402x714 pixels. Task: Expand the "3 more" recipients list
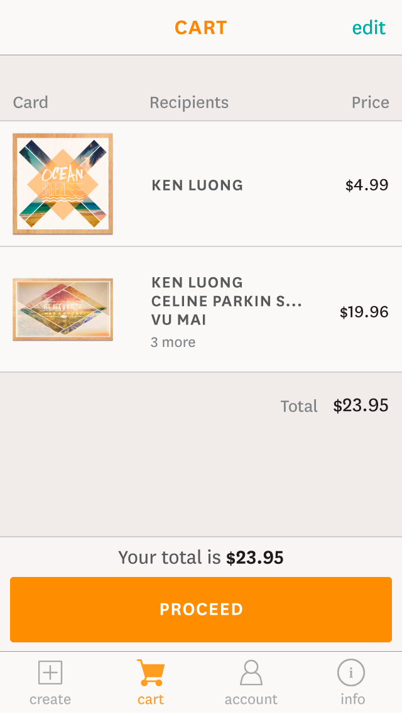click(173, 343)
